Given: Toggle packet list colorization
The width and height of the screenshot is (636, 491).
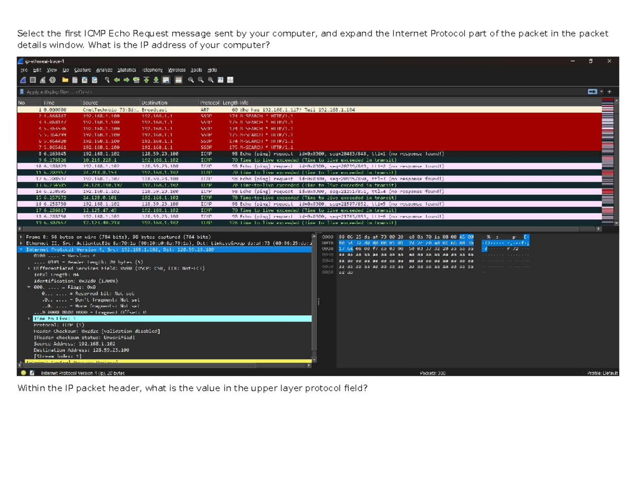Looking at the screenshot, I should coord(178,79).
